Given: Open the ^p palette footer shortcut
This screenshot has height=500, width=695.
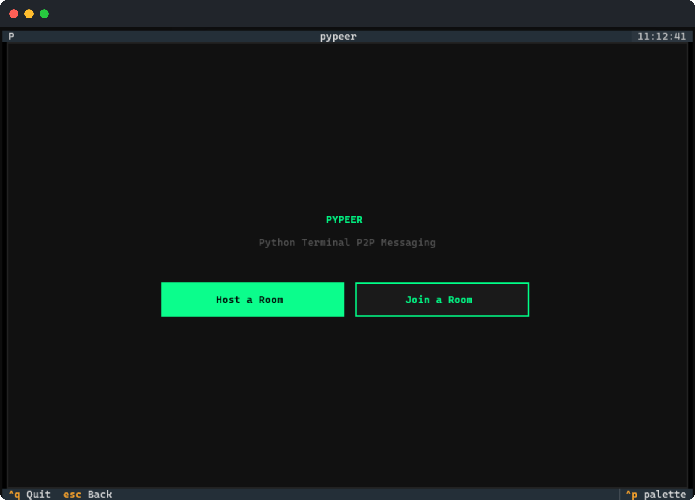Looking at the screenshot, I should pos(656,494).
